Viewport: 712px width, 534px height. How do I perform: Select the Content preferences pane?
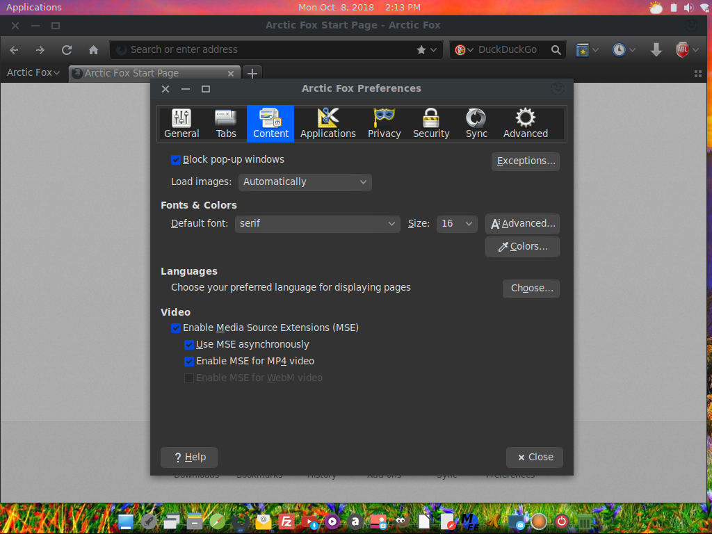(270, 124)
